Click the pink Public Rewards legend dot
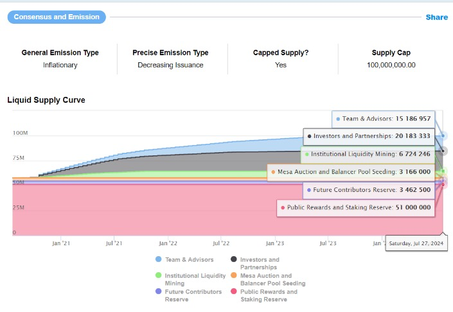 233,291
